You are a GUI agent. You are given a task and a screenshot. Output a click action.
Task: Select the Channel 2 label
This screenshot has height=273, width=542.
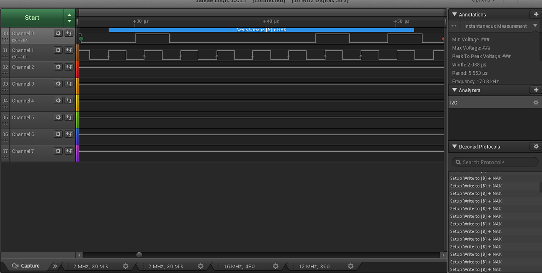pos(23,67)
